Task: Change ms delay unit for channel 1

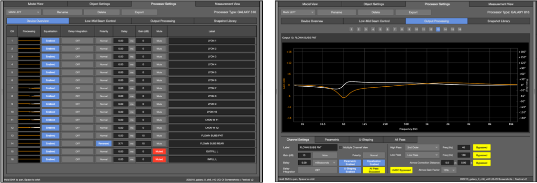Action: click(132, 41)
